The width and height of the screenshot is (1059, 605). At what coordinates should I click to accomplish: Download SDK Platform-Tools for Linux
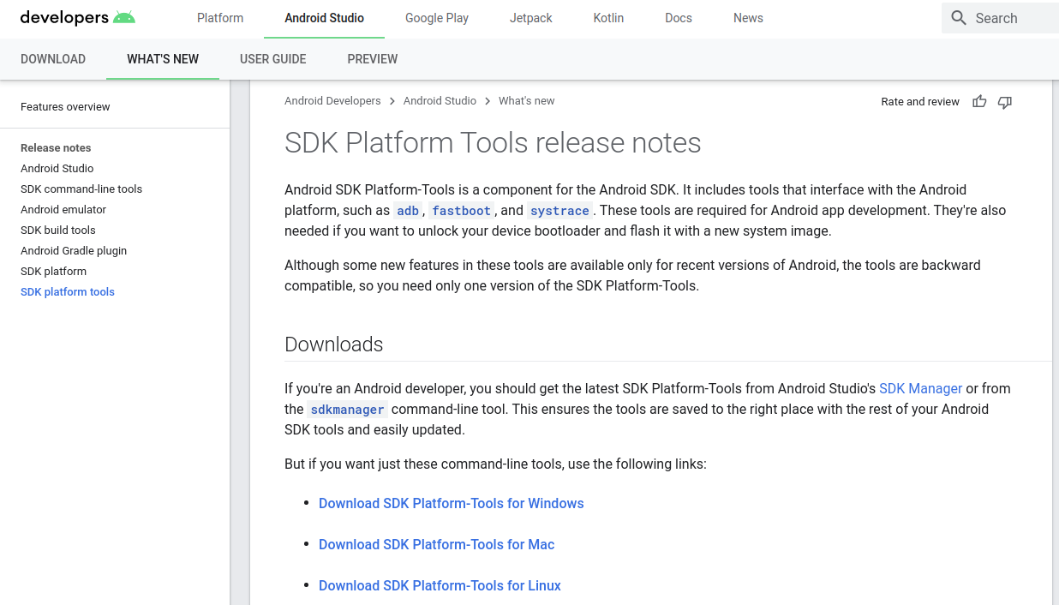tap(440, 586)
